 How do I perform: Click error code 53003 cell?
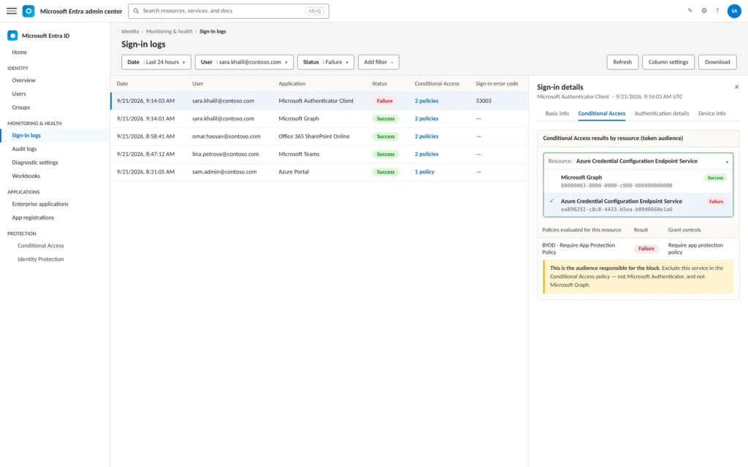pos(484,101)
